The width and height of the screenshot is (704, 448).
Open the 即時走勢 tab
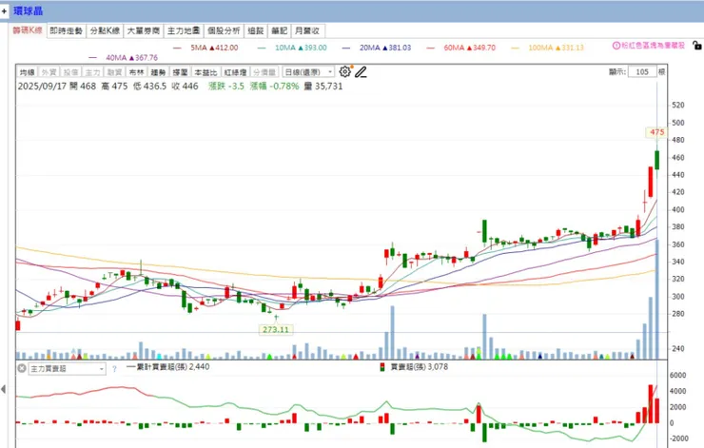66,31
